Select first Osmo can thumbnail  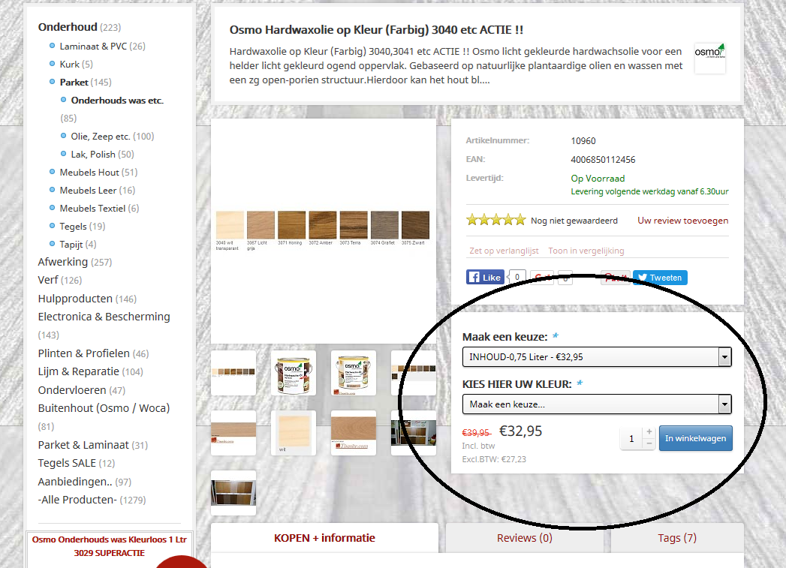[x=294, y=373]
